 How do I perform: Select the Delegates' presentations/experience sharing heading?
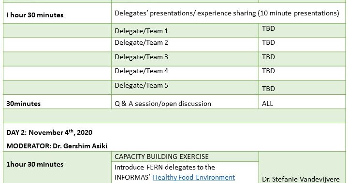(x=227, y=13)
